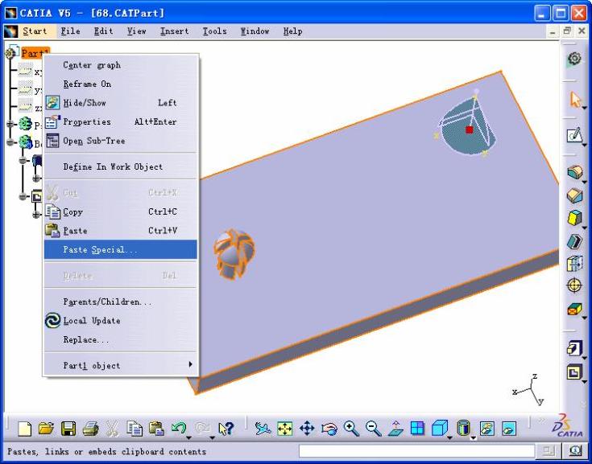Screen dimensions: 592x464
Task: Click the gridded cube icon in right toolbar
Action: pos(574,264)
